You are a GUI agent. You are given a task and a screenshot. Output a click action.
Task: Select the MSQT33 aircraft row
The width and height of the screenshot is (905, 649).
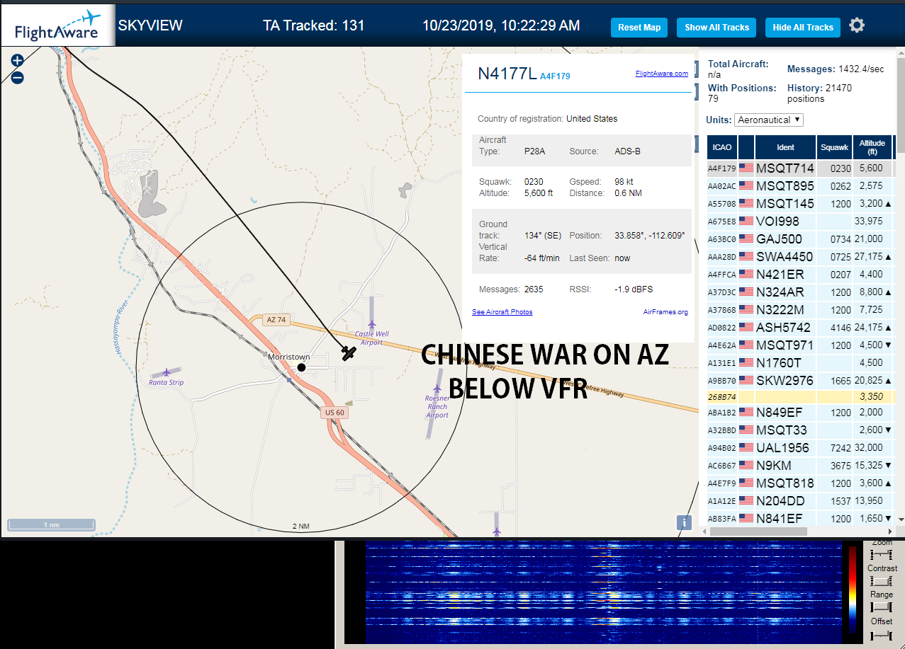pos(800,430)
